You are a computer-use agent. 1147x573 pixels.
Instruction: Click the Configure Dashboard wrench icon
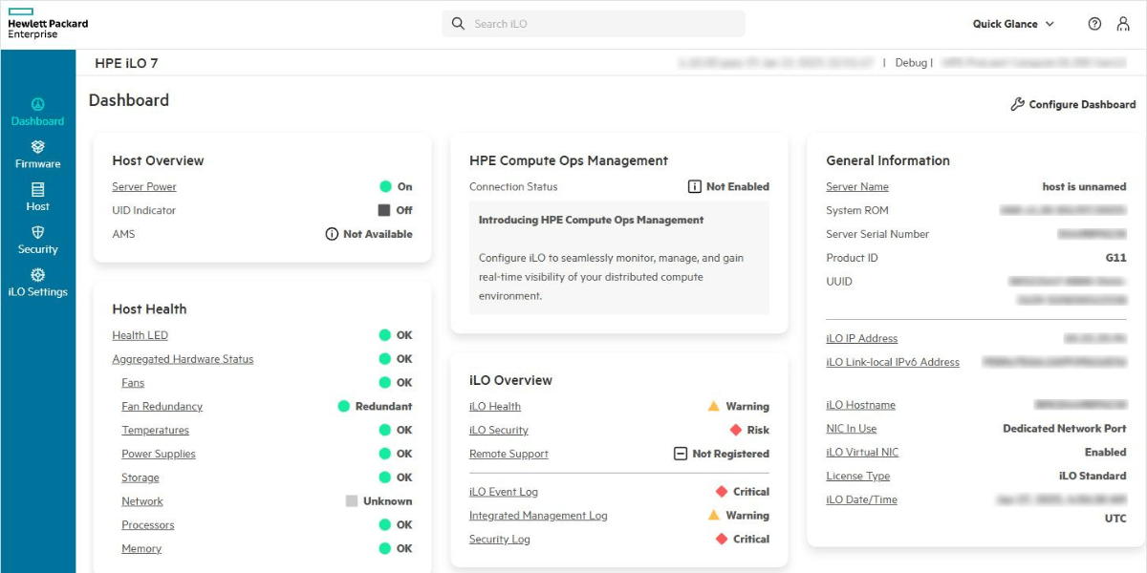coord(1017,104)
